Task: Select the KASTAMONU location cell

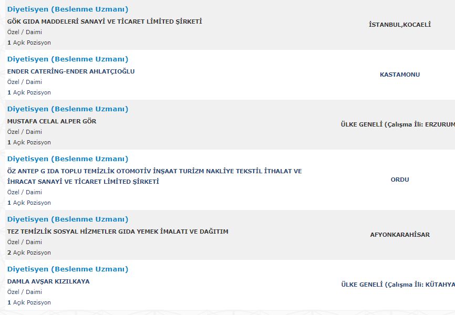Action: point(399,75)
